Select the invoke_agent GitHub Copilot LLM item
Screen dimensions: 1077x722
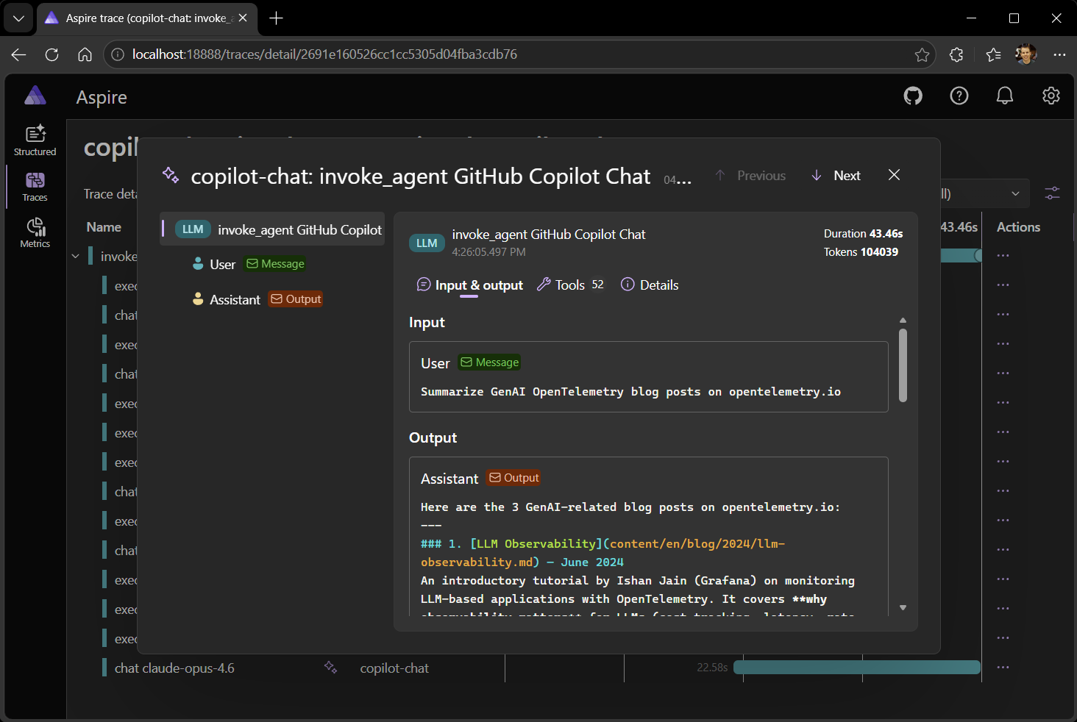[273, 229]
